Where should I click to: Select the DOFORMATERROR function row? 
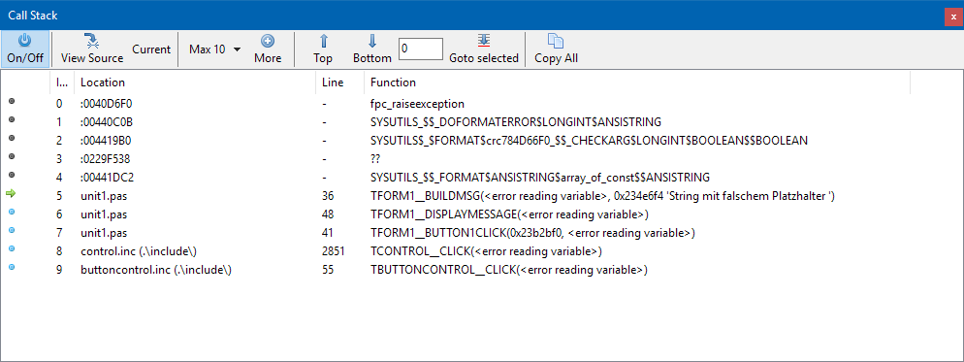[x=482, y=122]
